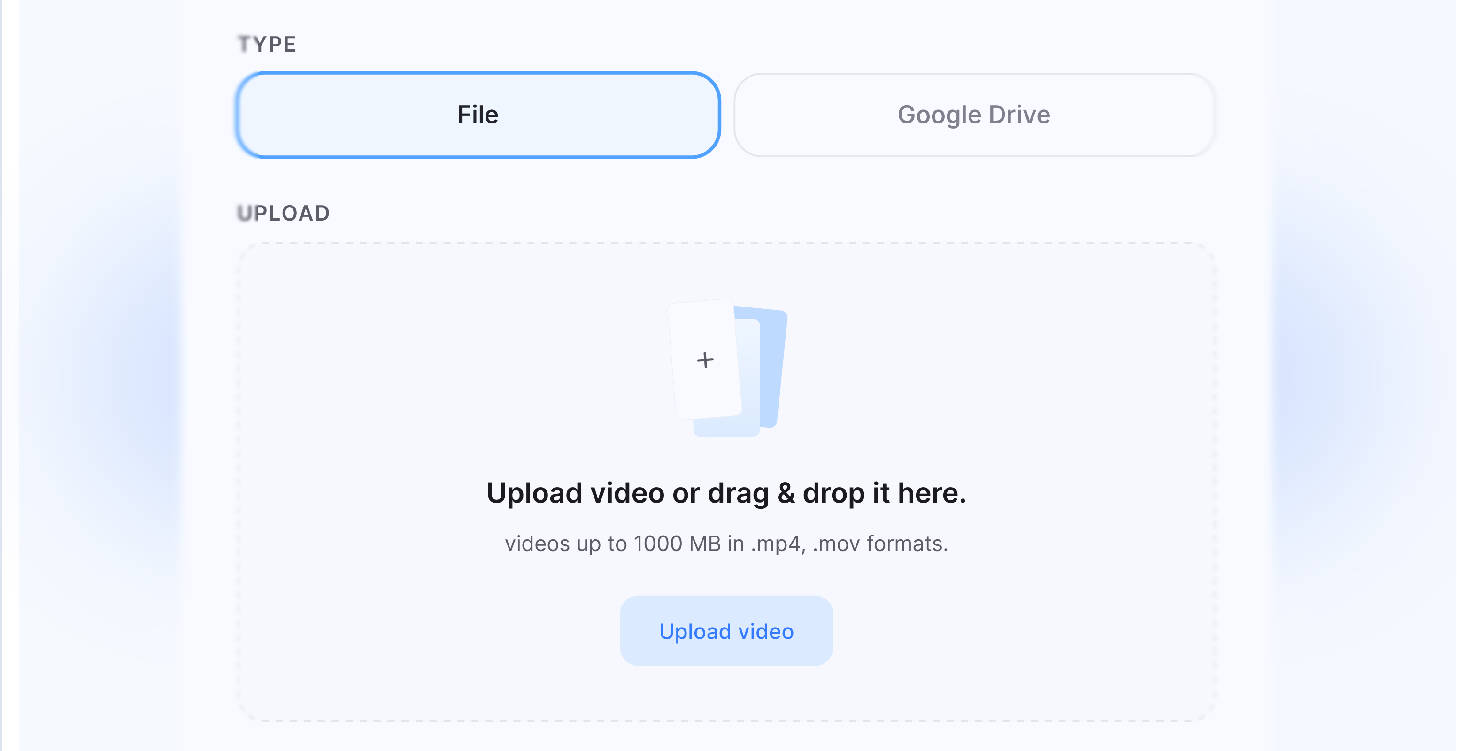Click the word 'File' in selected option
Screen dimensions: 1457x751
(x=478, y=115)
